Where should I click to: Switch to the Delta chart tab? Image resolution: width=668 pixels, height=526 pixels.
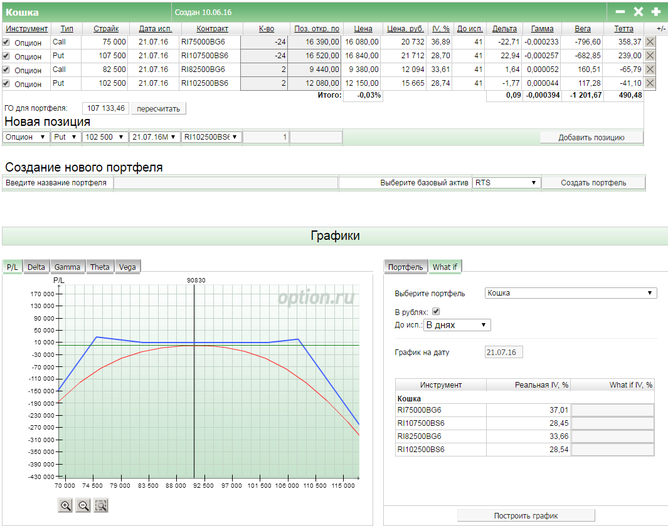pos(36,267)
